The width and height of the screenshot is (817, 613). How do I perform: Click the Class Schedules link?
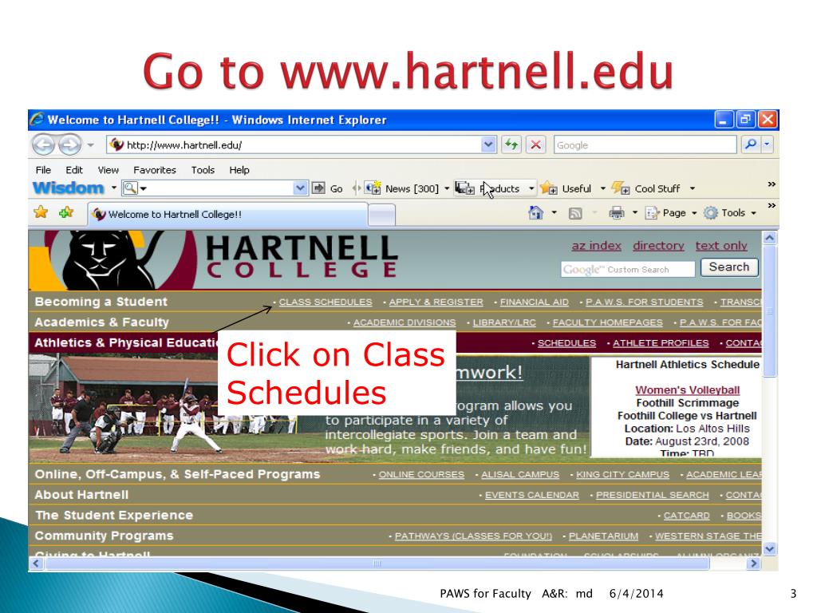326,302
